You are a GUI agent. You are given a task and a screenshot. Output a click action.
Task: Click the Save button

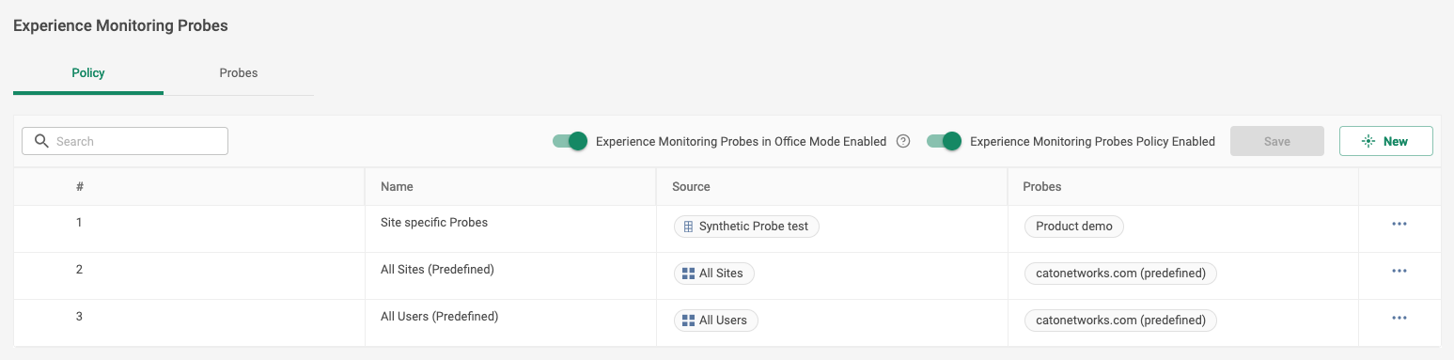point(1277,141)
